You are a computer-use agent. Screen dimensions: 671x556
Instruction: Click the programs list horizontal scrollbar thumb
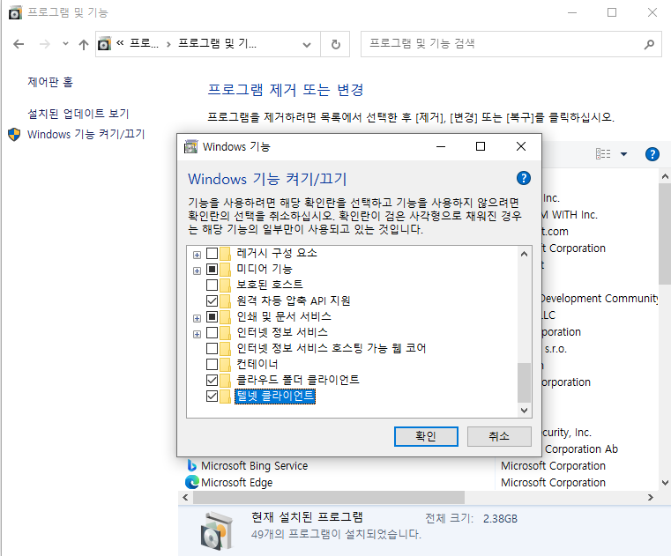click(x=329, y=498)
